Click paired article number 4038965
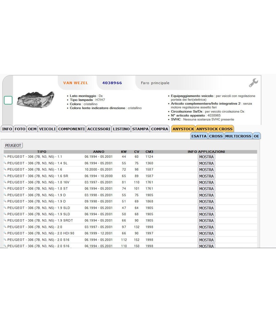Screen dimensions: 276x322 (214, 115)
